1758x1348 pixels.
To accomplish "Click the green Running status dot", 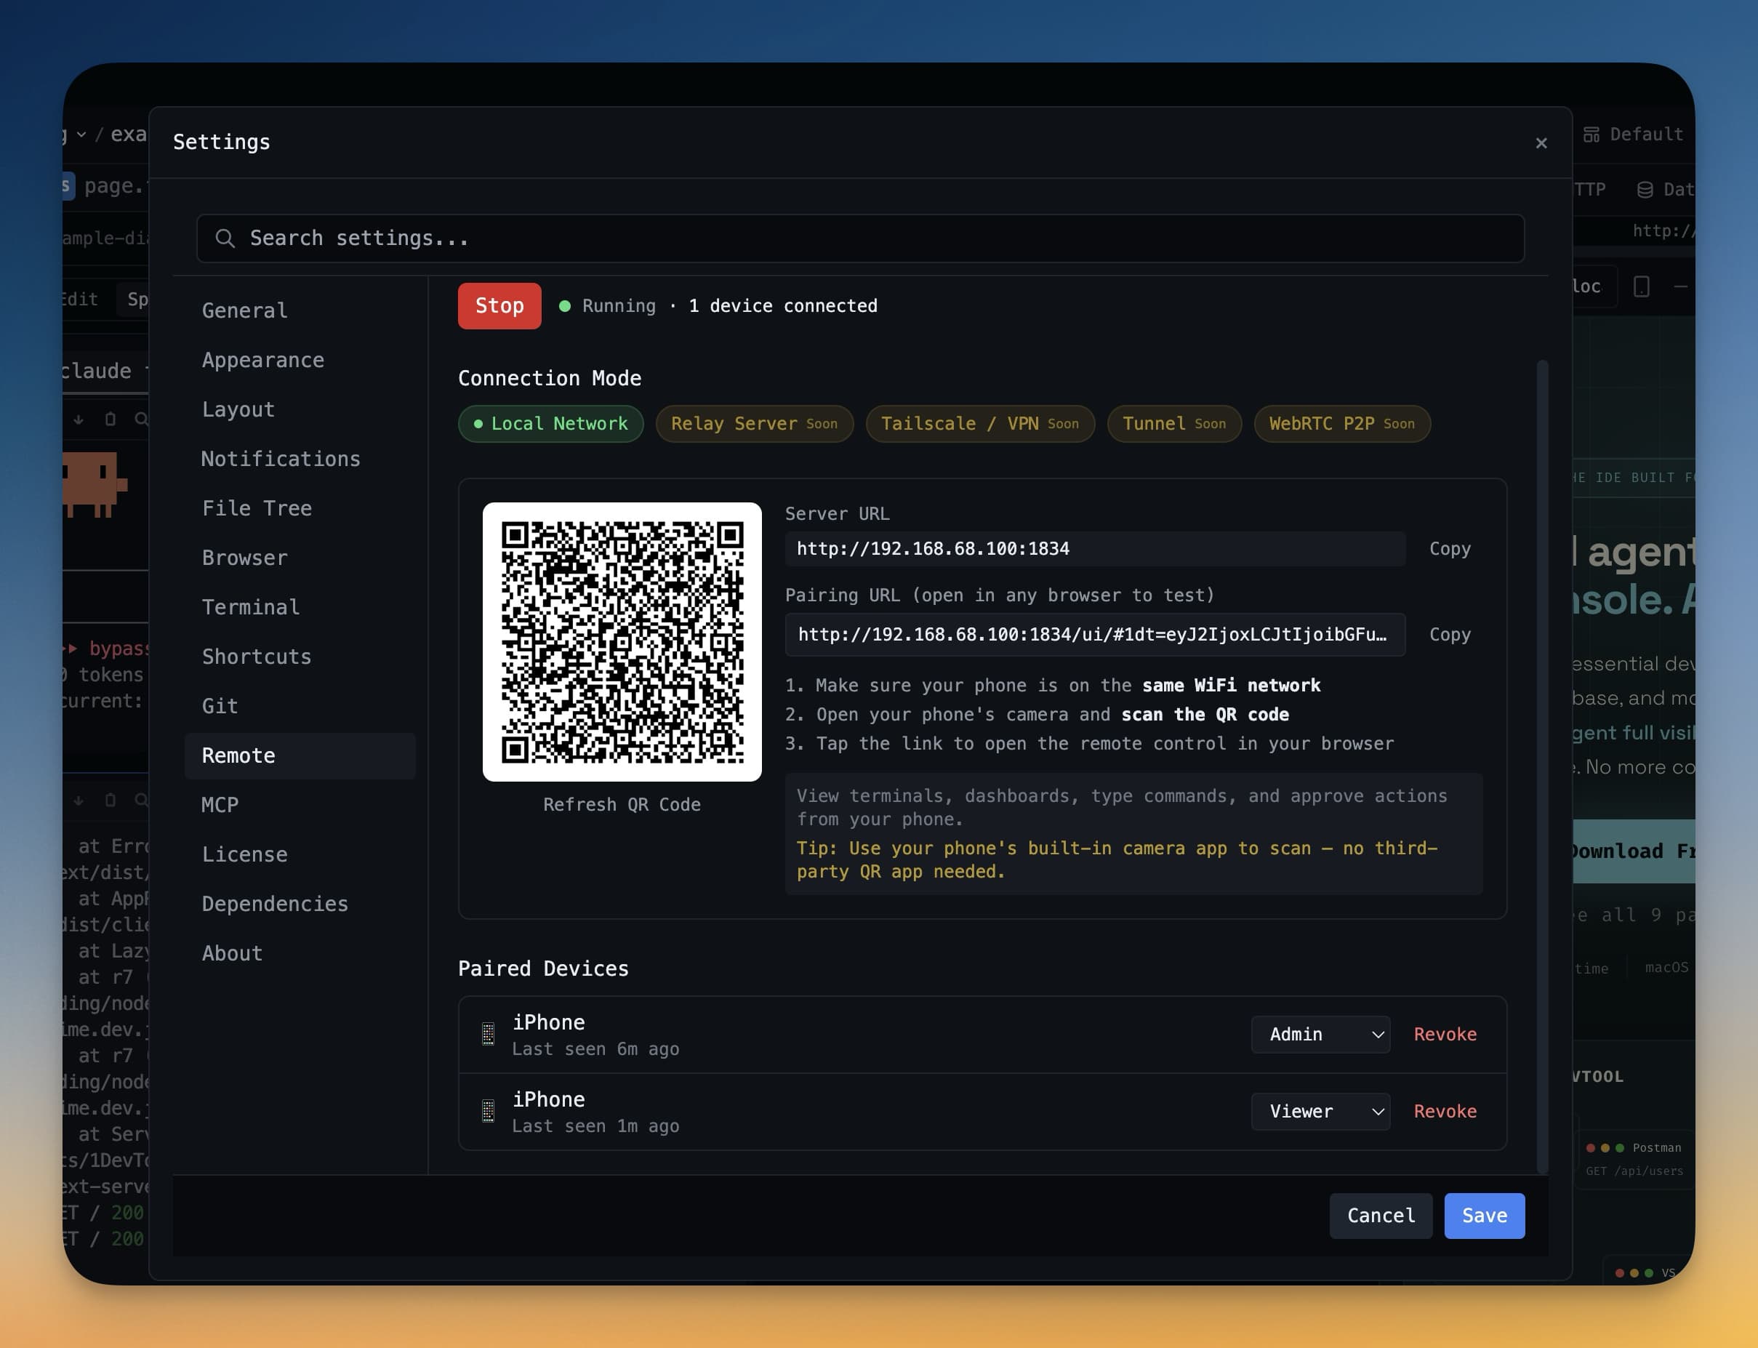I will point(564,305).
